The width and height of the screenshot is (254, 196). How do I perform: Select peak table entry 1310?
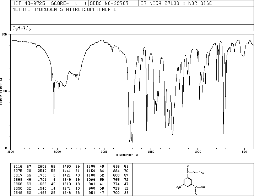(71, 184)
